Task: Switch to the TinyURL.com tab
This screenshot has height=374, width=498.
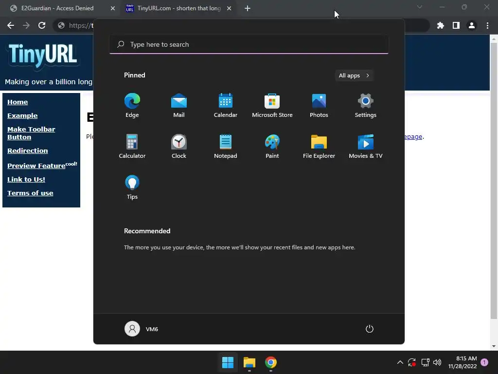Action: 179,8
